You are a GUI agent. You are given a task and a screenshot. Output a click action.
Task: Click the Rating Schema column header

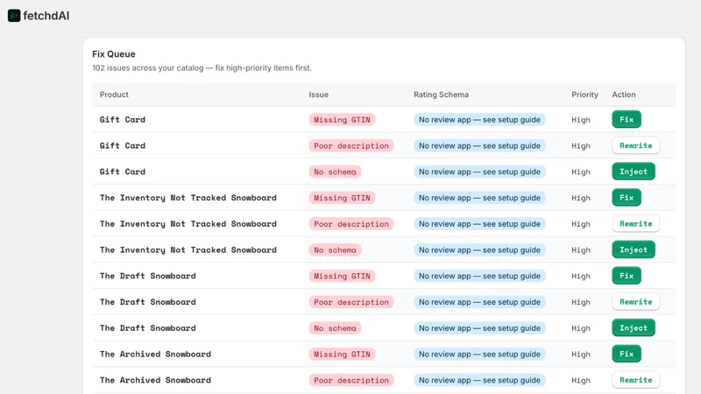point(441,95)
